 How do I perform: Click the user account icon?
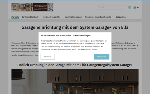click(x=129, y=7)
